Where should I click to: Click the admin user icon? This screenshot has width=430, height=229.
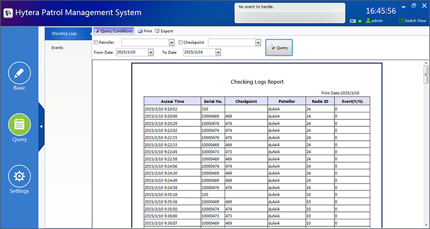coord(368,21)
